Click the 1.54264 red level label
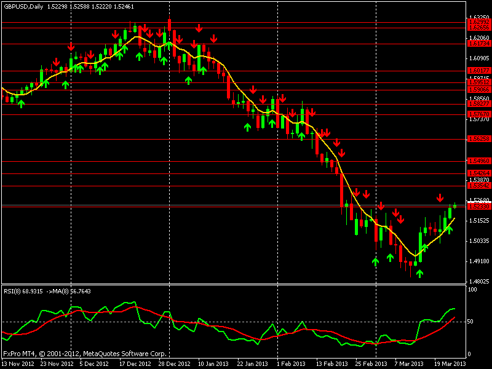 tap(479, 173)
